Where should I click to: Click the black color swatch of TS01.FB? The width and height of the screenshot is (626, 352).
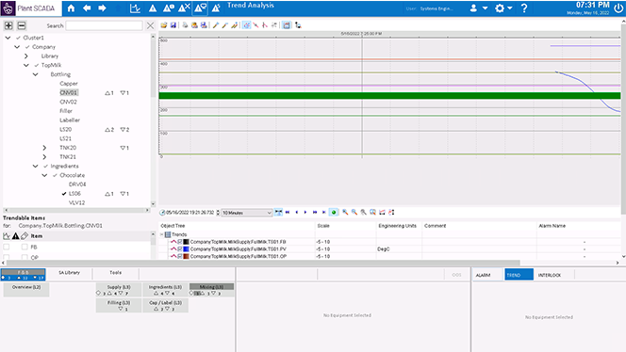point(186,242)
